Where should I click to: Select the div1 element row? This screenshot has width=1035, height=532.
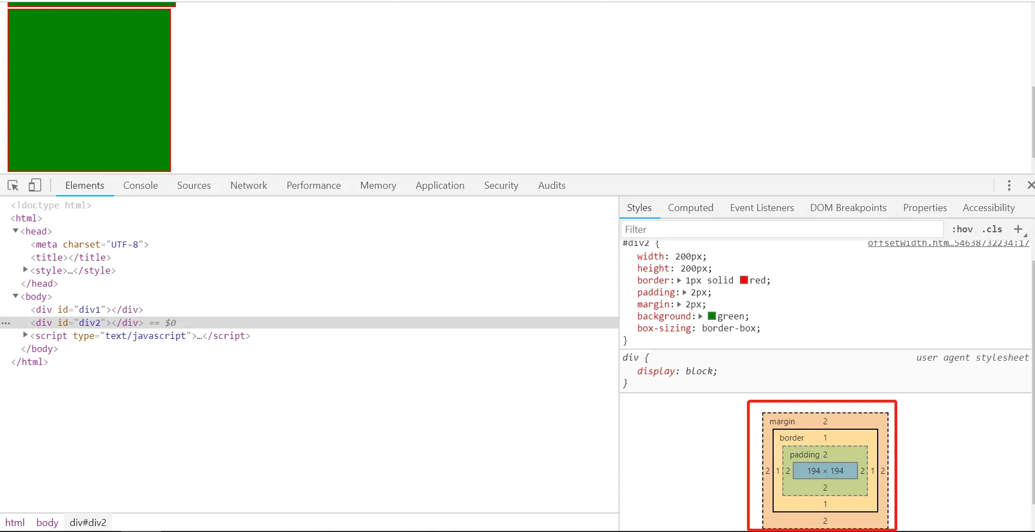309,310
